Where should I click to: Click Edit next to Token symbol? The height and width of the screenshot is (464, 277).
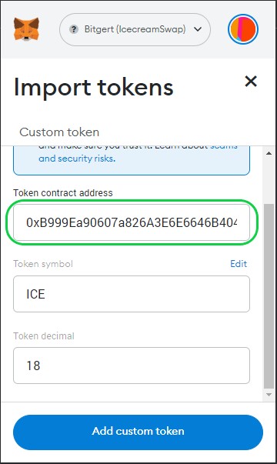(239, 264)
